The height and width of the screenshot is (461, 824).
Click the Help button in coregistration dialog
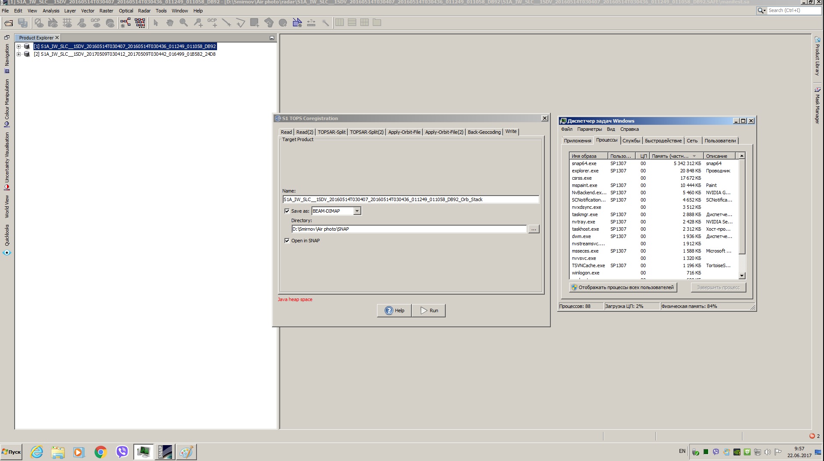[394, 310]
